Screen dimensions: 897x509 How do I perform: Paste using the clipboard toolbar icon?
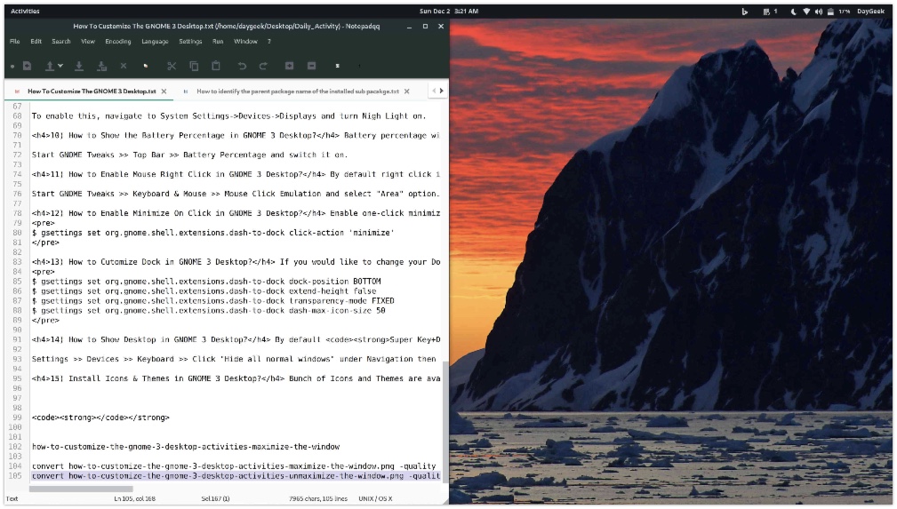coord(216,66)
